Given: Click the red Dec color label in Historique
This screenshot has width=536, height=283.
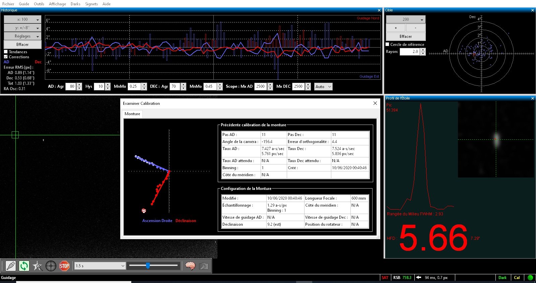Looking at the screenshot, I should coord(38,62).
